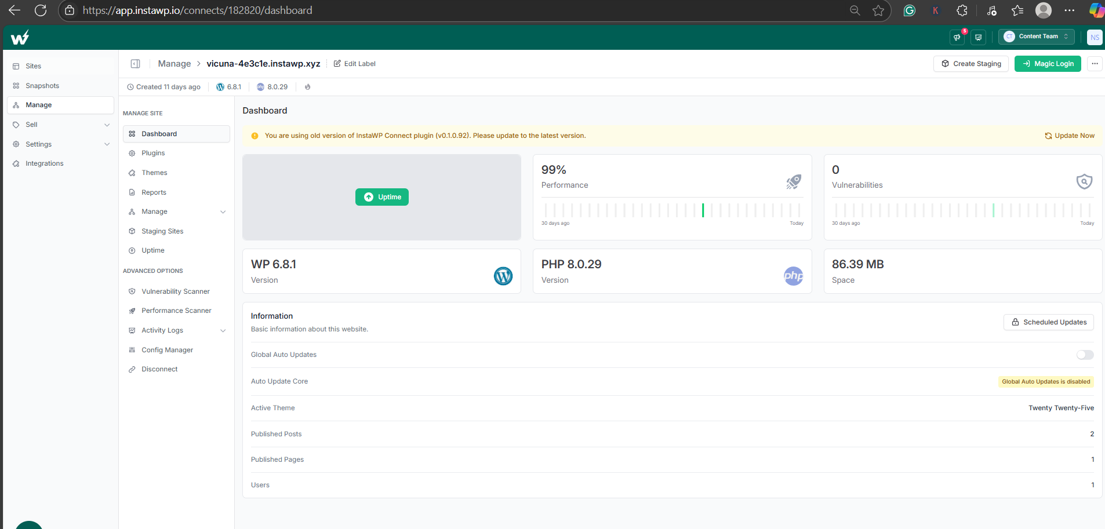Viewport: 1105px width, 529px height.
Task: Select Manage in main left sidebar
Action: pyautogui.click(x=61, y=105)
